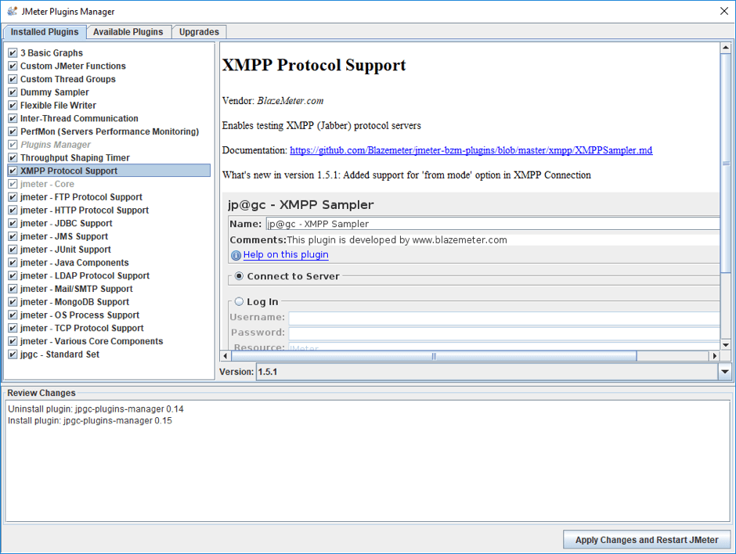Image resolution: width=736 pixels, height=554 pixels.
Task: Toggle Throughput Shaping Timer checkbox
Action: click(x=13, y=158)
